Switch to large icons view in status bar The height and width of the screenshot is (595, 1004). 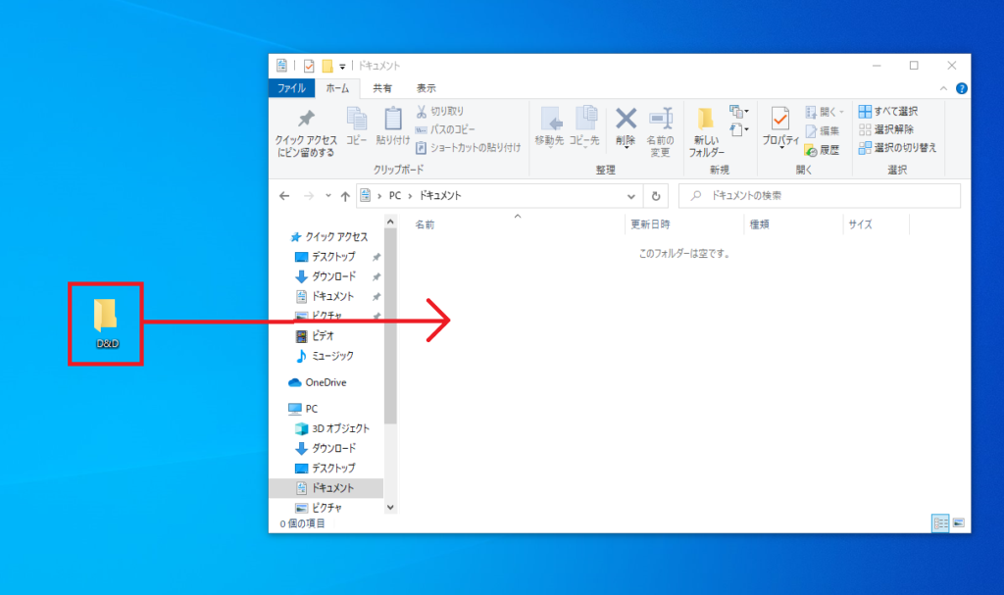tap(958, 523)
